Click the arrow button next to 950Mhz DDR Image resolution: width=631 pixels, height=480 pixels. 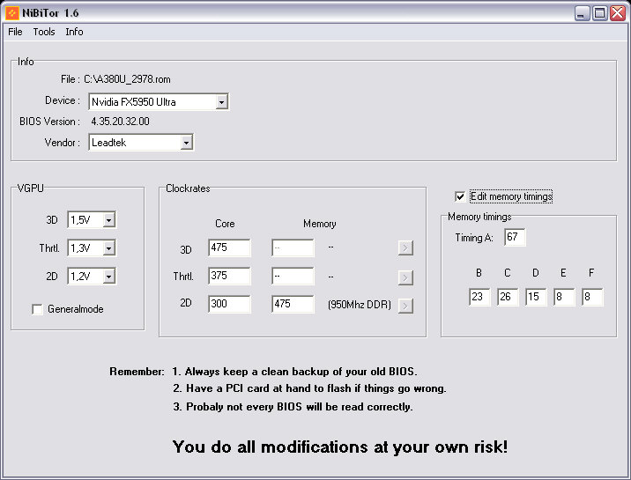coord(405,306)
